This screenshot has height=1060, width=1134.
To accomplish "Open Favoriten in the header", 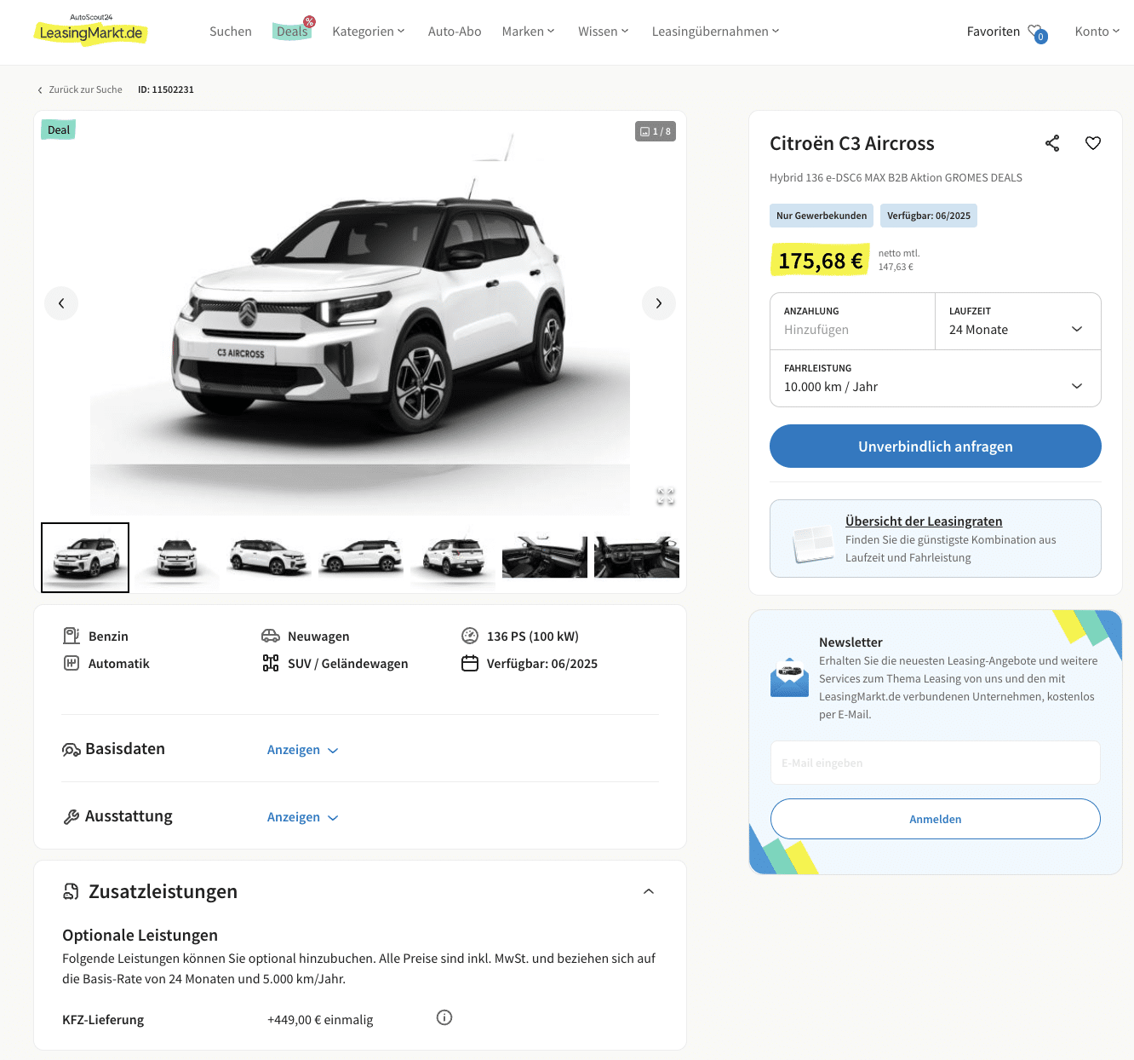I will 994,32.
